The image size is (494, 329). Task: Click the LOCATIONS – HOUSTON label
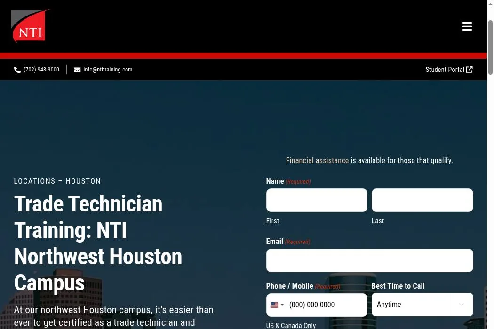[x=57, y=181]
